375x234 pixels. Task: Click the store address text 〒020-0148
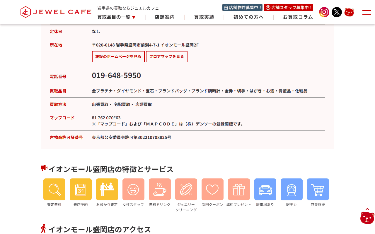145,45
